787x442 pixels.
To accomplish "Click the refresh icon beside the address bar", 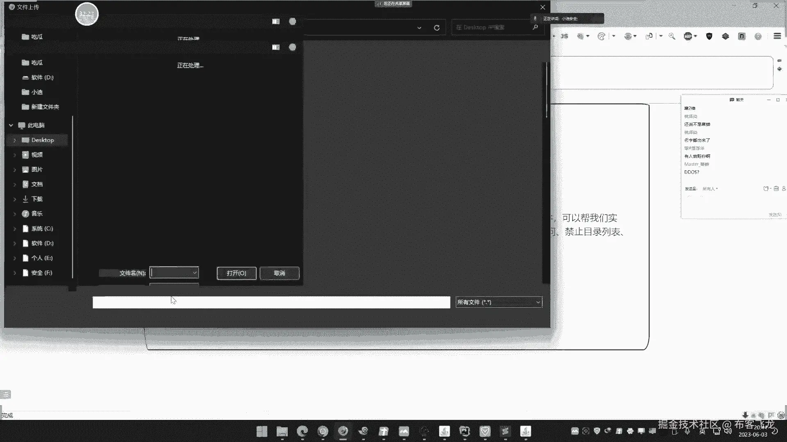I will (437, 28).
